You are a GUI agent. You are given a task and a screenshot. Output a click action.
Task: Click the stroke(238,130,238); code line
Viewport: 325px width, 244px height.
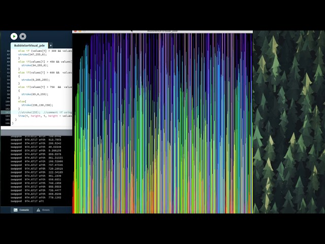coord(37,105)
